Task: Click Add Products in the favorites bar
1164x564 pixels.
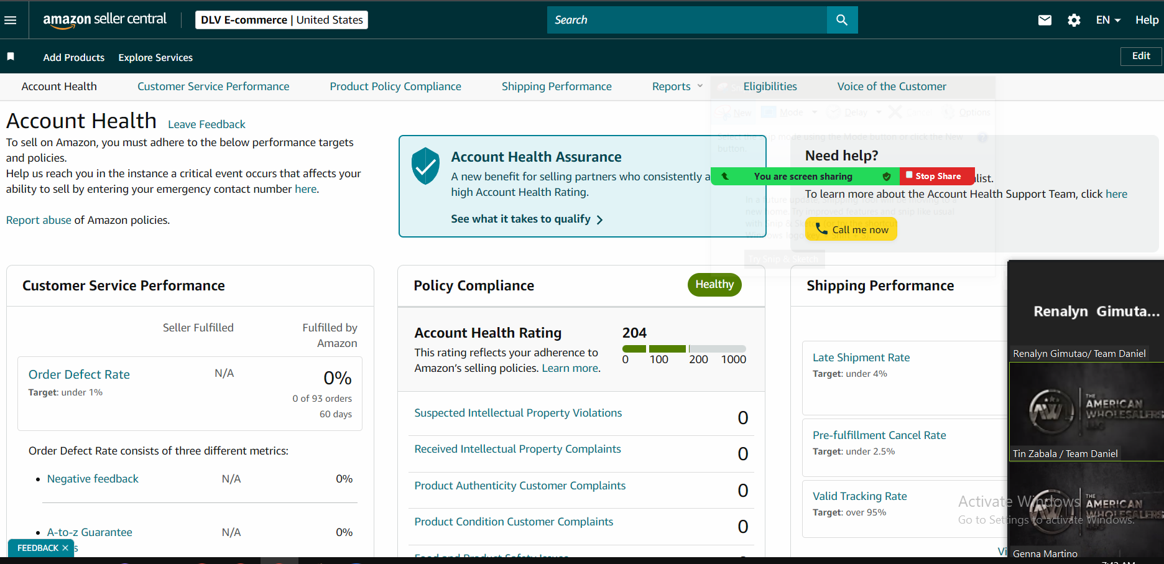Action: (74, 57)
